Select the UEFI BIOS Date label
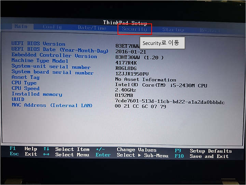The image size is (246, 185). [x=60, y=50]
